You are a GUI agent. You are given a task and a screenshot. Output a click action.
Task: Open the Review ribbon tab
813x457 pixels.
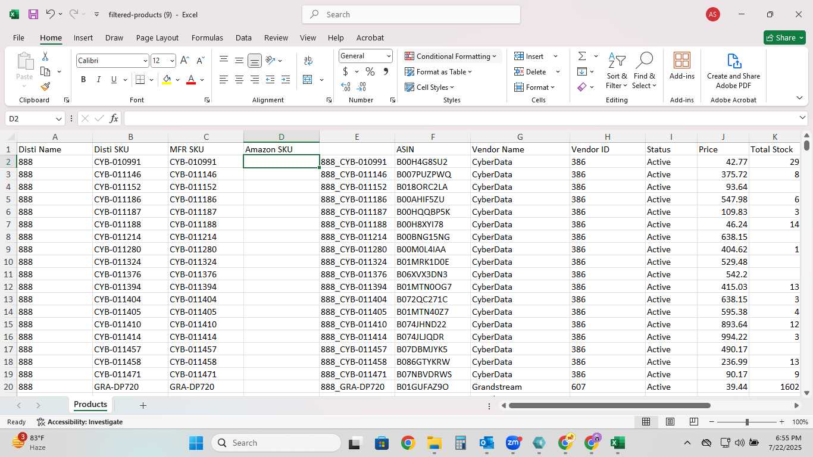(x=276, y=37)
